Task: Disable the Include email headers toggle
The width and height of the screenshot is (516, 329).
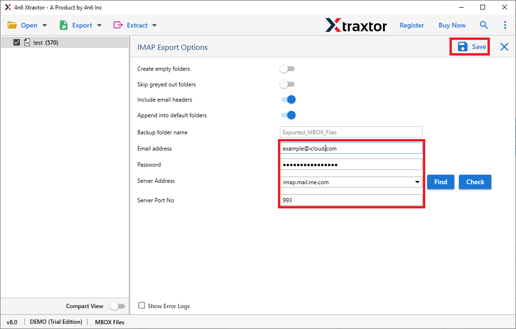Action: point(288,100)
